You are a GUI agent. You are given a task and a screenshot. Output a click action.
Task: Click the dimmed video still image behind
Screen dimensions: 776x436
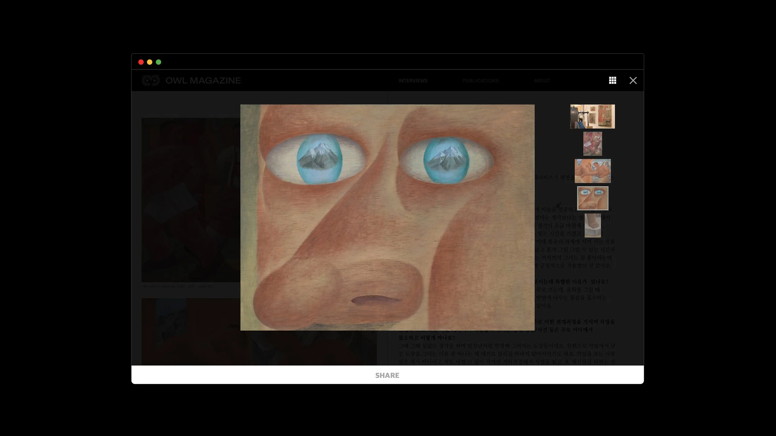pos(191,200)
